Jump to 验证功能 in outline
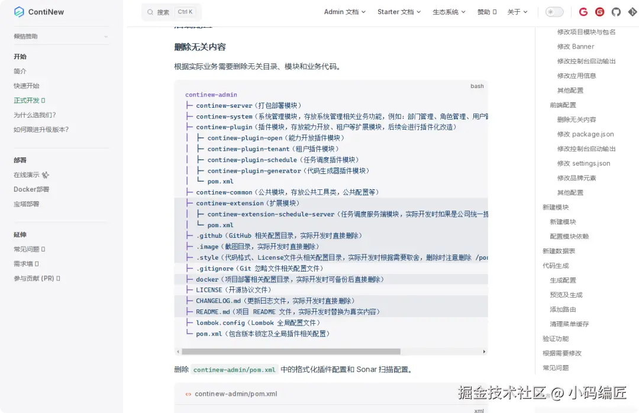 (x=556, y=339)
